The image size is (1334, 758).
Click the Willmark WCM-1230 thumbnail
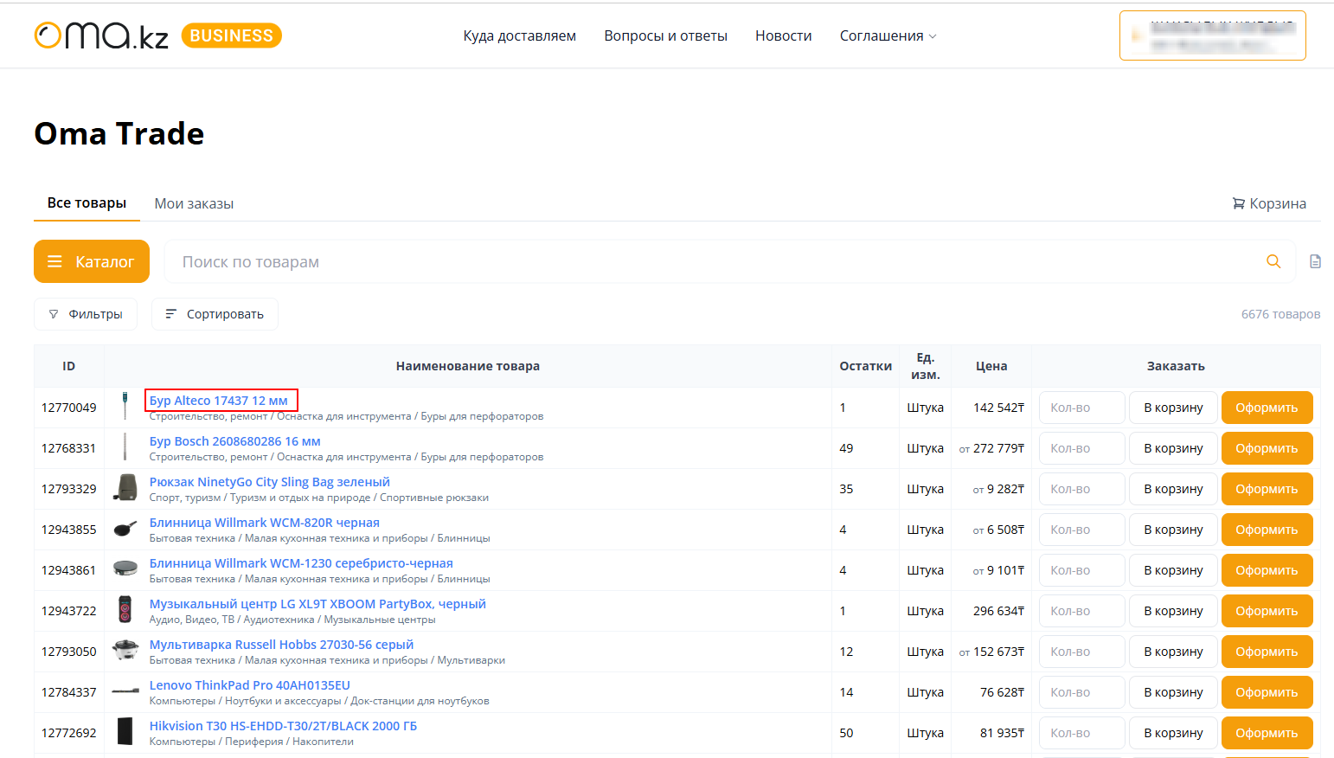125,569
